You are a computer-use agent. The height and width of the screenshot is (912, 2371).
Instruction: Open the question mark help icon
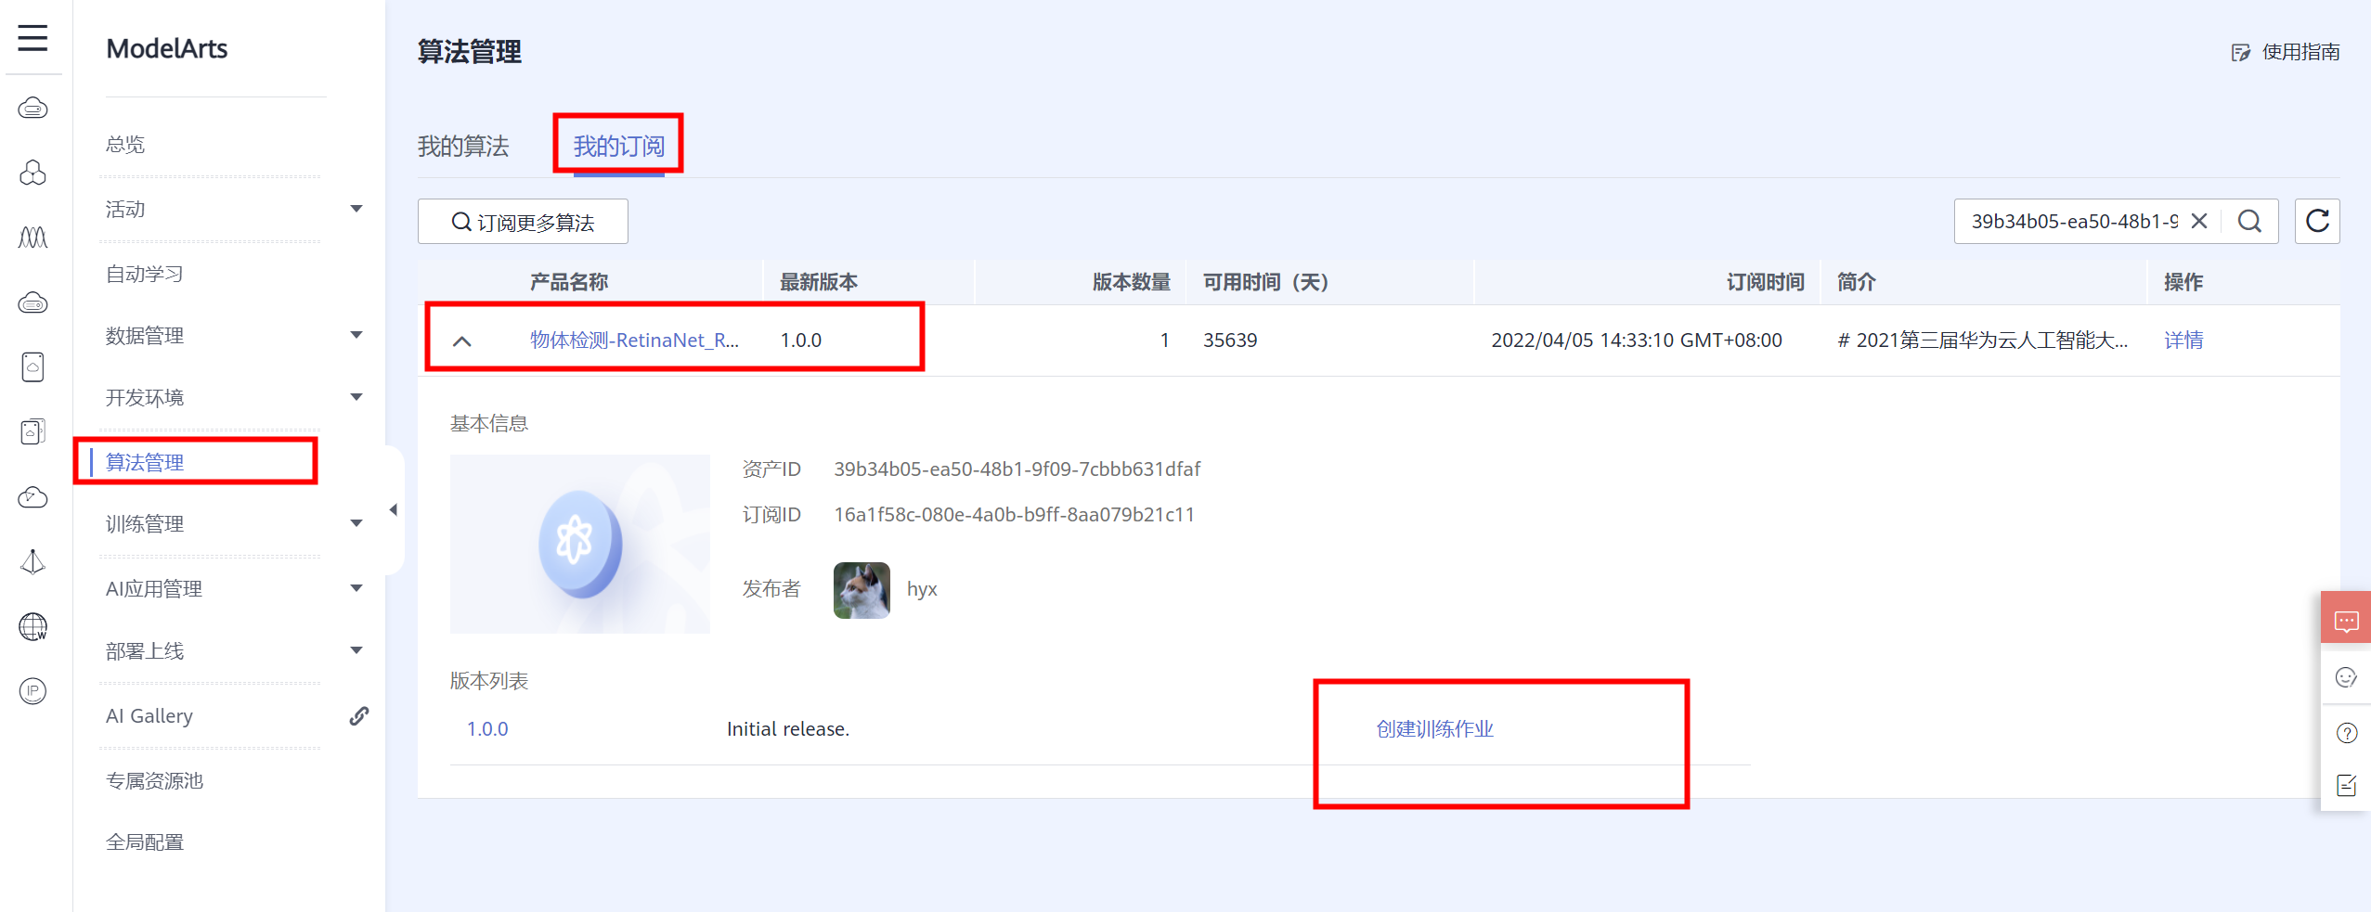[x=2346, y=733]
